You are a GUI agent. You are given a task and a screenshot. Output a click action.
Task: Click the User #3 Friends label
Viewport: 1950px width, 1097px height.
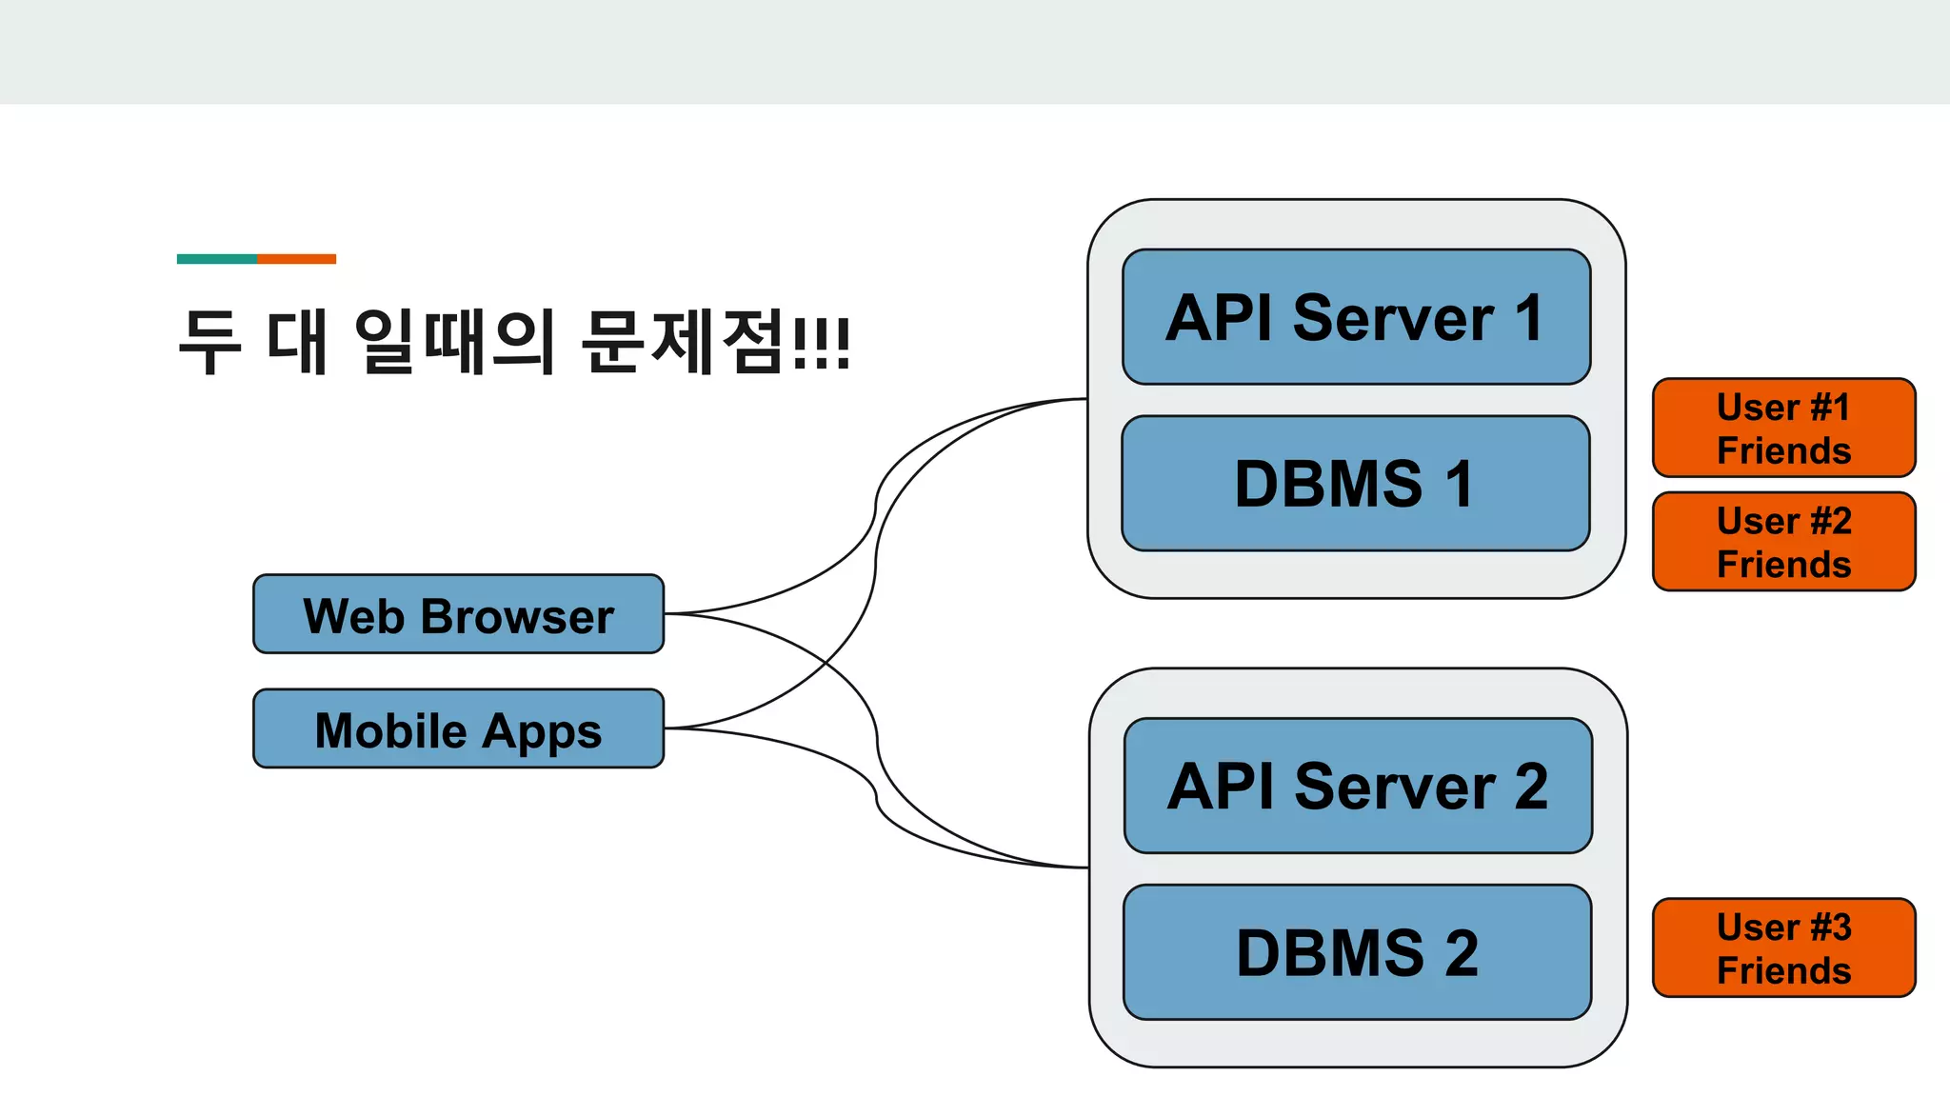coord(1783,947)
